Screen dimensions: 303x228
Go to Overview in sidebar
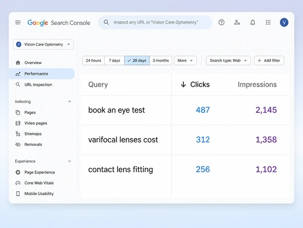(41, 63)
